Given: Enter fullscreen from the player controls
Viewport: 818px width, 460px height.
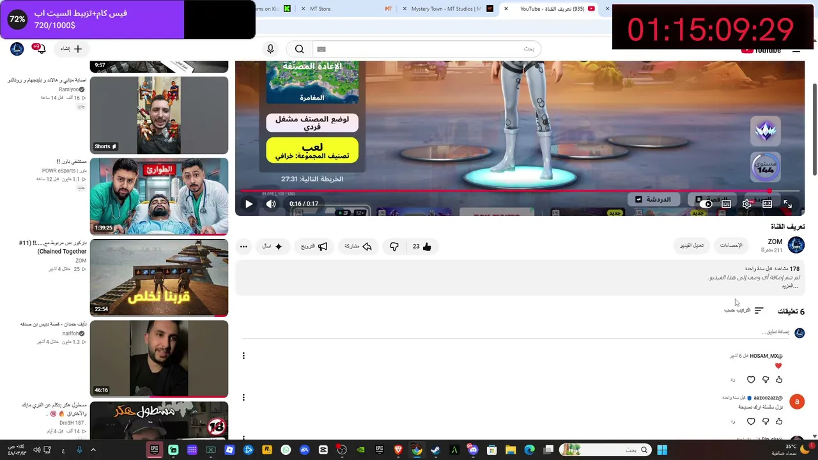Looking at the screenshot, I should click(788, 204).
